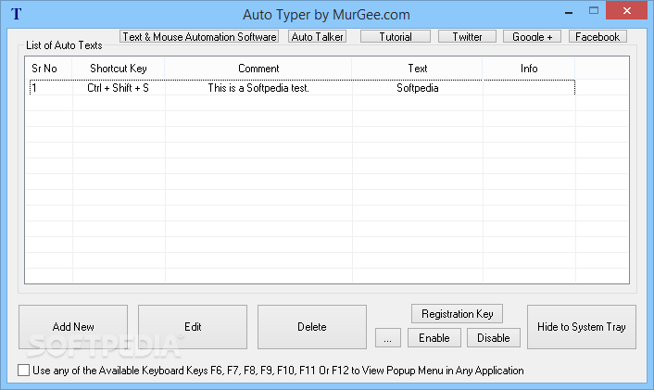Click the Disable button
654x390 pixels.
(x=494, y=338)
